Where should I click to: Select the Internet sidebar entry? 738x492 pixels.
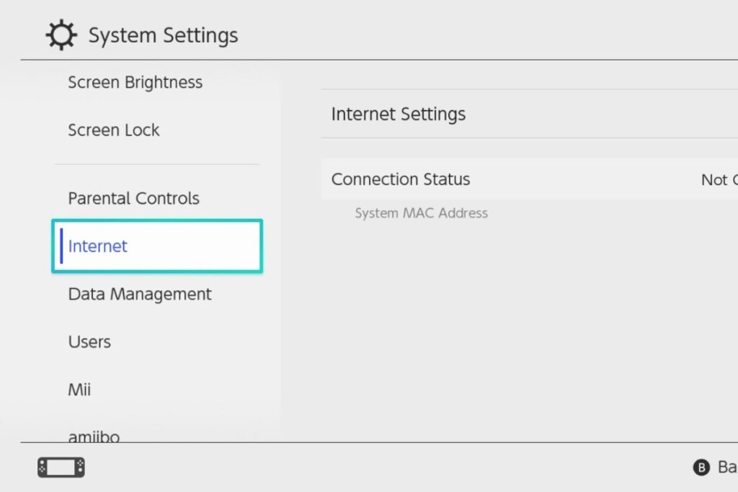click(97, 246)
